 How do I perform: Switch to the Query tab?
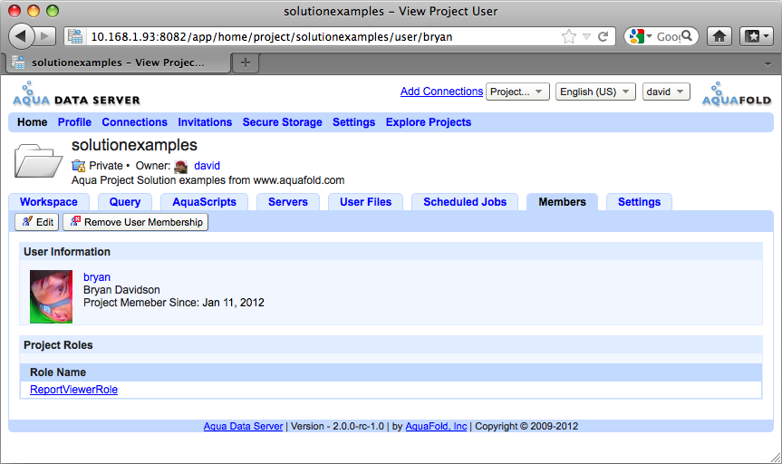(x=125, y=202)
